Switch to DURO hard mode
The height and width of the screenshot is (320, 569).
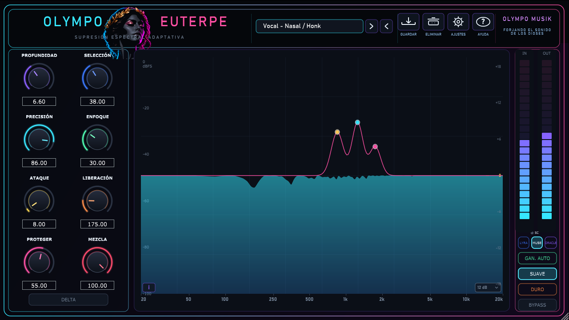537,289
